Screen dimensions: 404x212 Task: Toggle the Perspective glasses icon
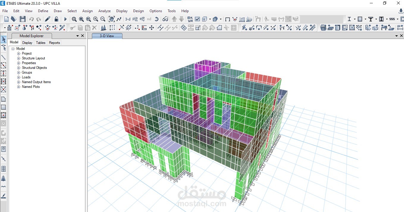(165, 19)
